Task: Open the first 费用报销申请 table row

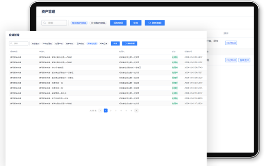Action: click(x=108, y=57)
